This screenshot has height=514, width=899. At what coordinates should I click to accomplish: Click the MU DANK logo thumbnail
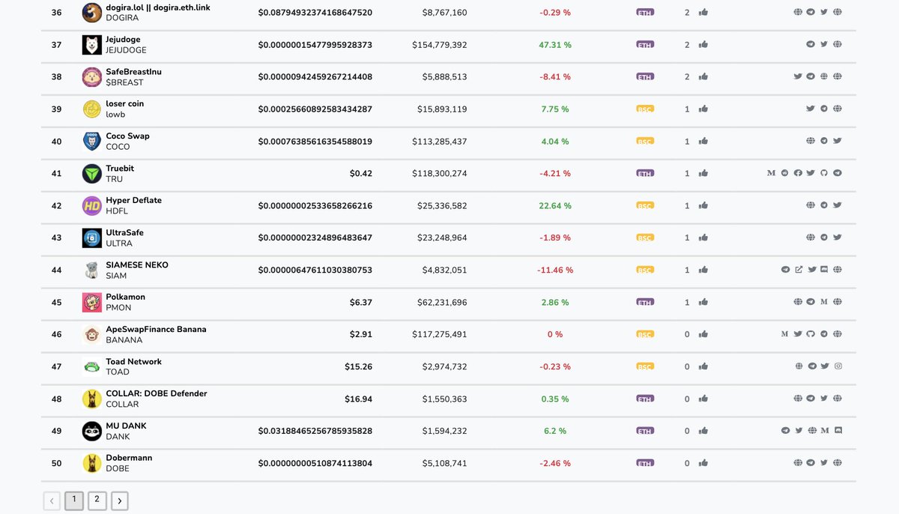(x=91, y=432)
